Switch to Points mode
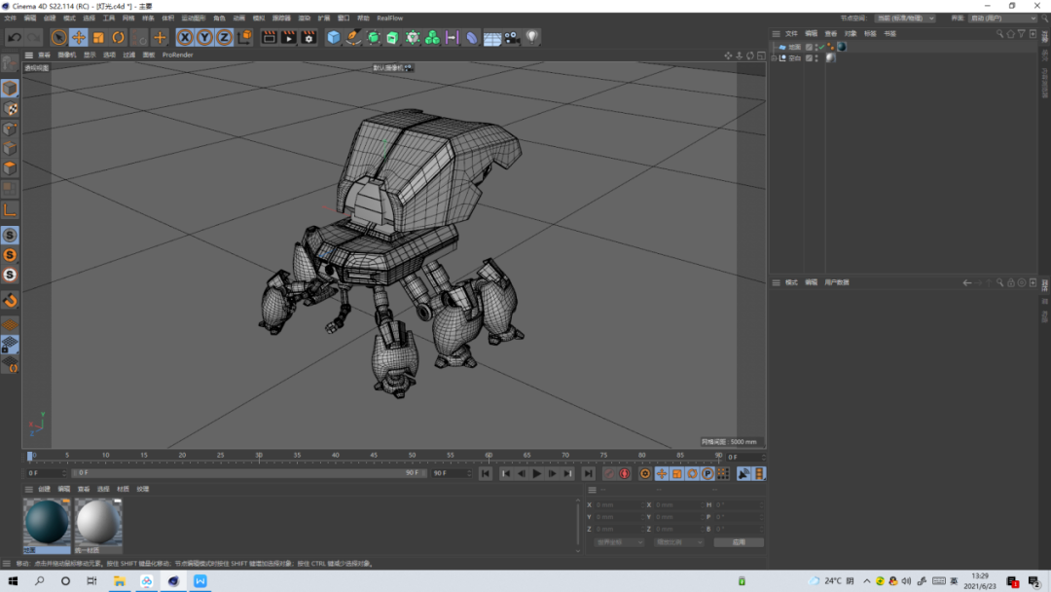Screen dimensions: 1051x592 coord(10,129)
